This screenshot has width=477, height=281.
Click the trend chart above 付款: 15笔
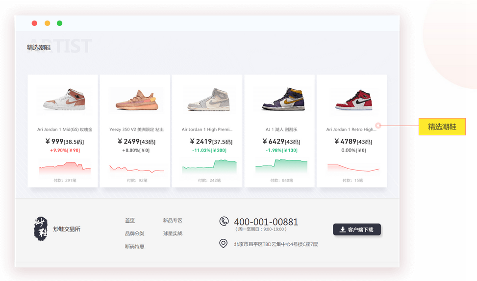coord(353,168)
